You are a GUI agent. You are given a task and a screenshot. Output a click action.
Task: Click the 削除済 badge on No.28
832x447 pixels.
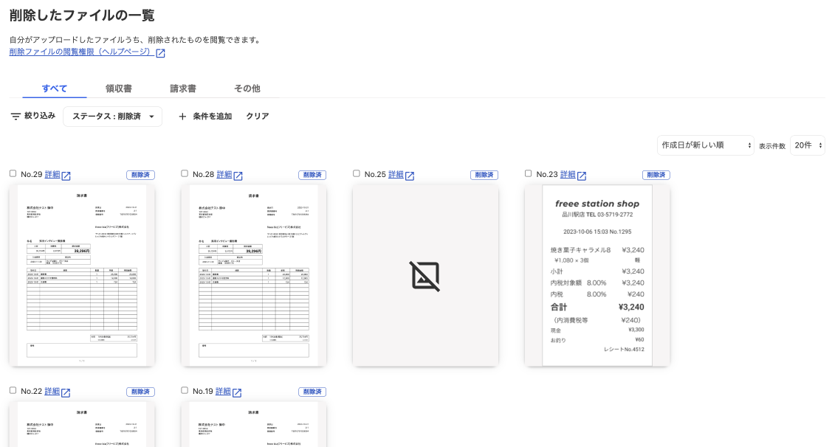tap(312, 175)
